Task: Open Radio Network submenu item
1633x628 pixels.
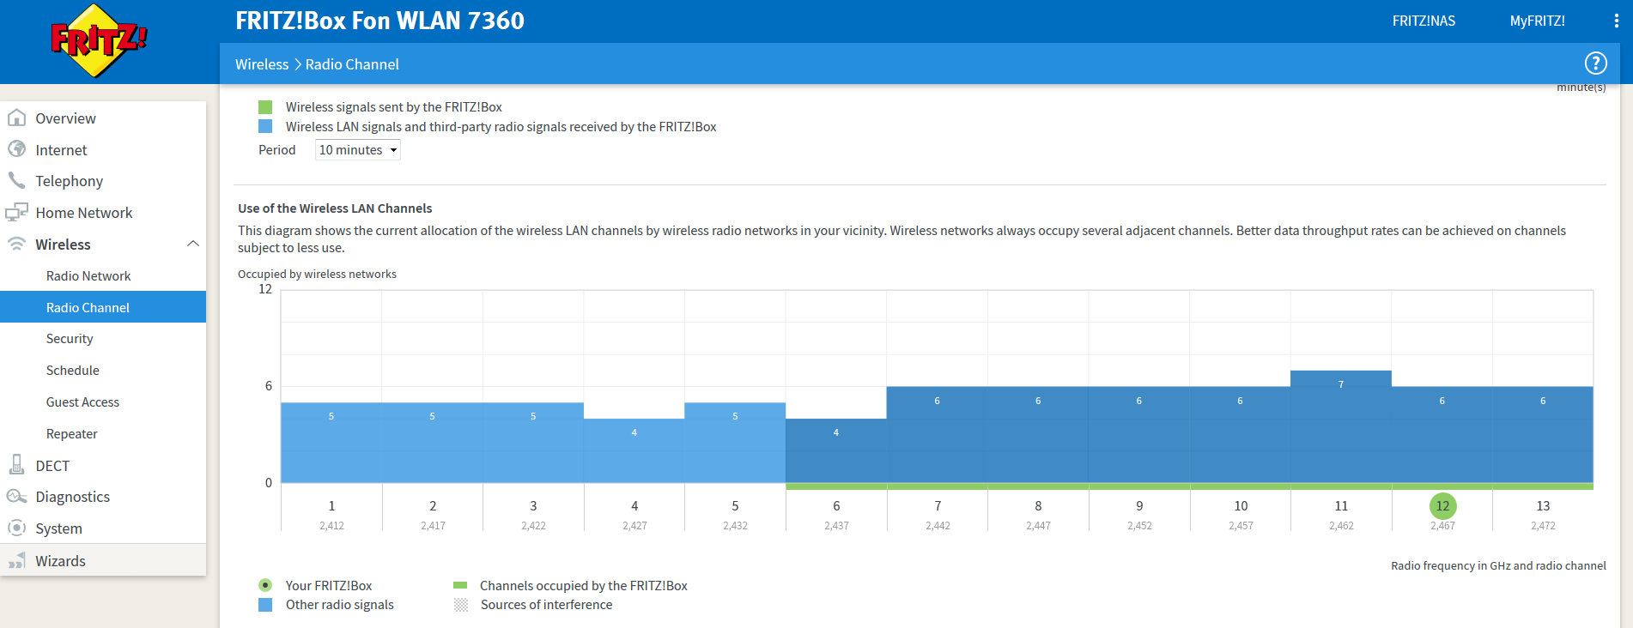Action: coord(88,276)
